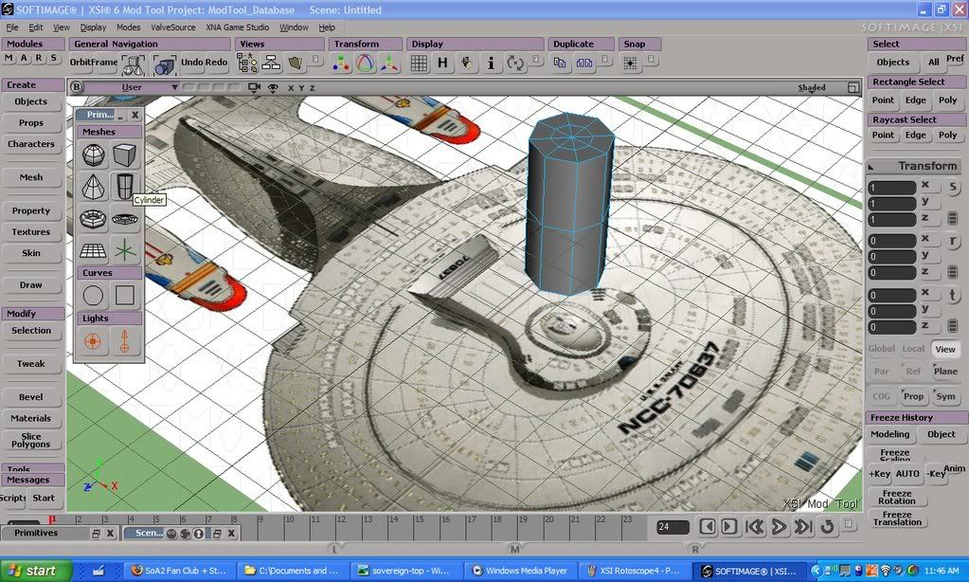Open the camera icon menu in viewport bar

tap(254, 88)
